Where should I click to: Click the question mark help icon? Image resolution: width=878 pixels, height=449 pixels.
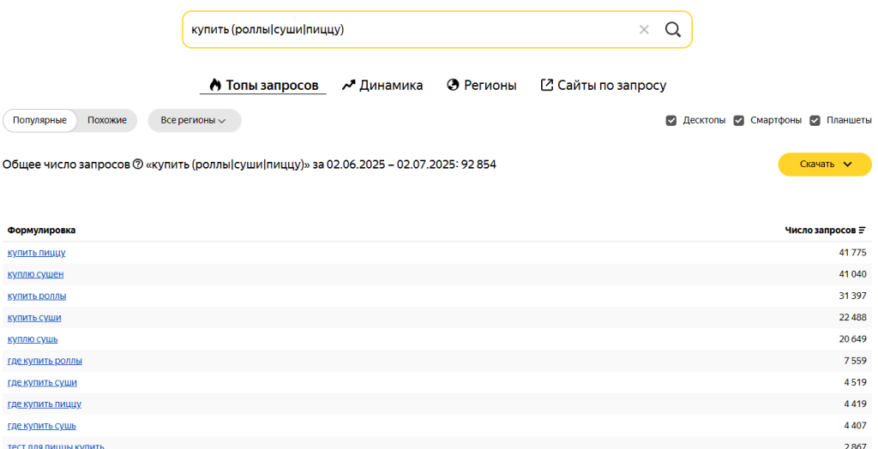click(138, 165)
